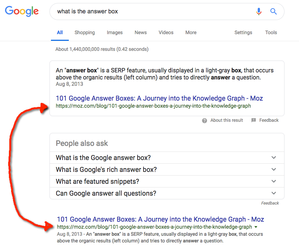299x248 pixels.
Task: Click the Google logo
Action: [x=22, y=12]
